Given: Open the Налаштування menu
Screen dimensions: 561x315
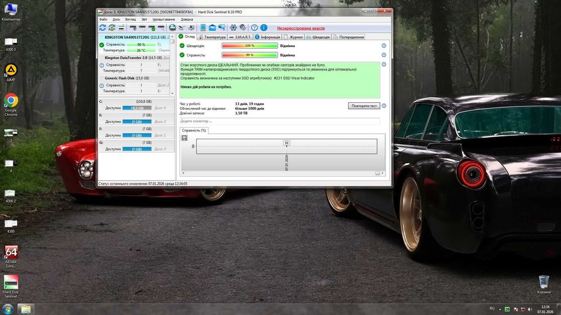Looking at the screenshot, I should (x=163, y=19).
